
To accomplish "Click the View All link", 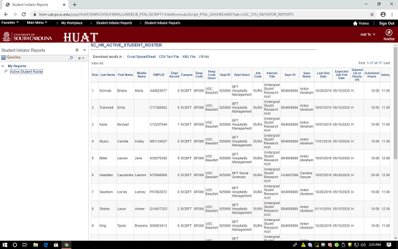I will (x=97, y=63).
